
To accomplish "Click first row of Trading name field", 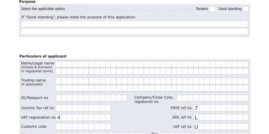I will 152,81.
